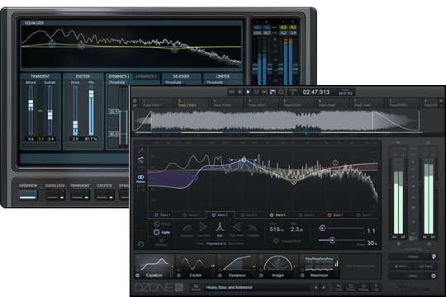Screen dimensions: 446x297
Task: Click the Pause button in the transport
Action: pyautogui.click(x=256, y=92)
